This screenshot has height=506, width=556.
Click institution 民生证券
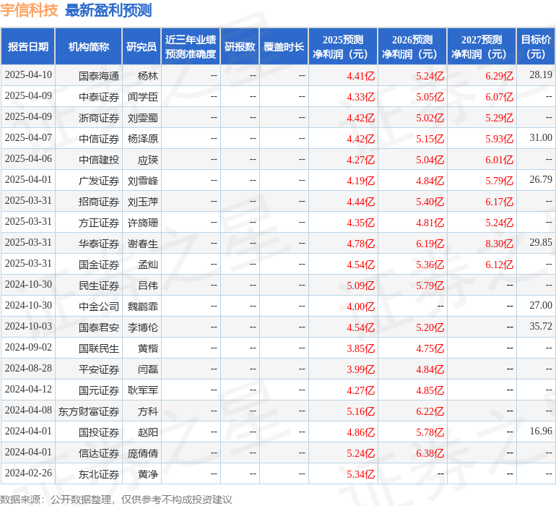99,285
